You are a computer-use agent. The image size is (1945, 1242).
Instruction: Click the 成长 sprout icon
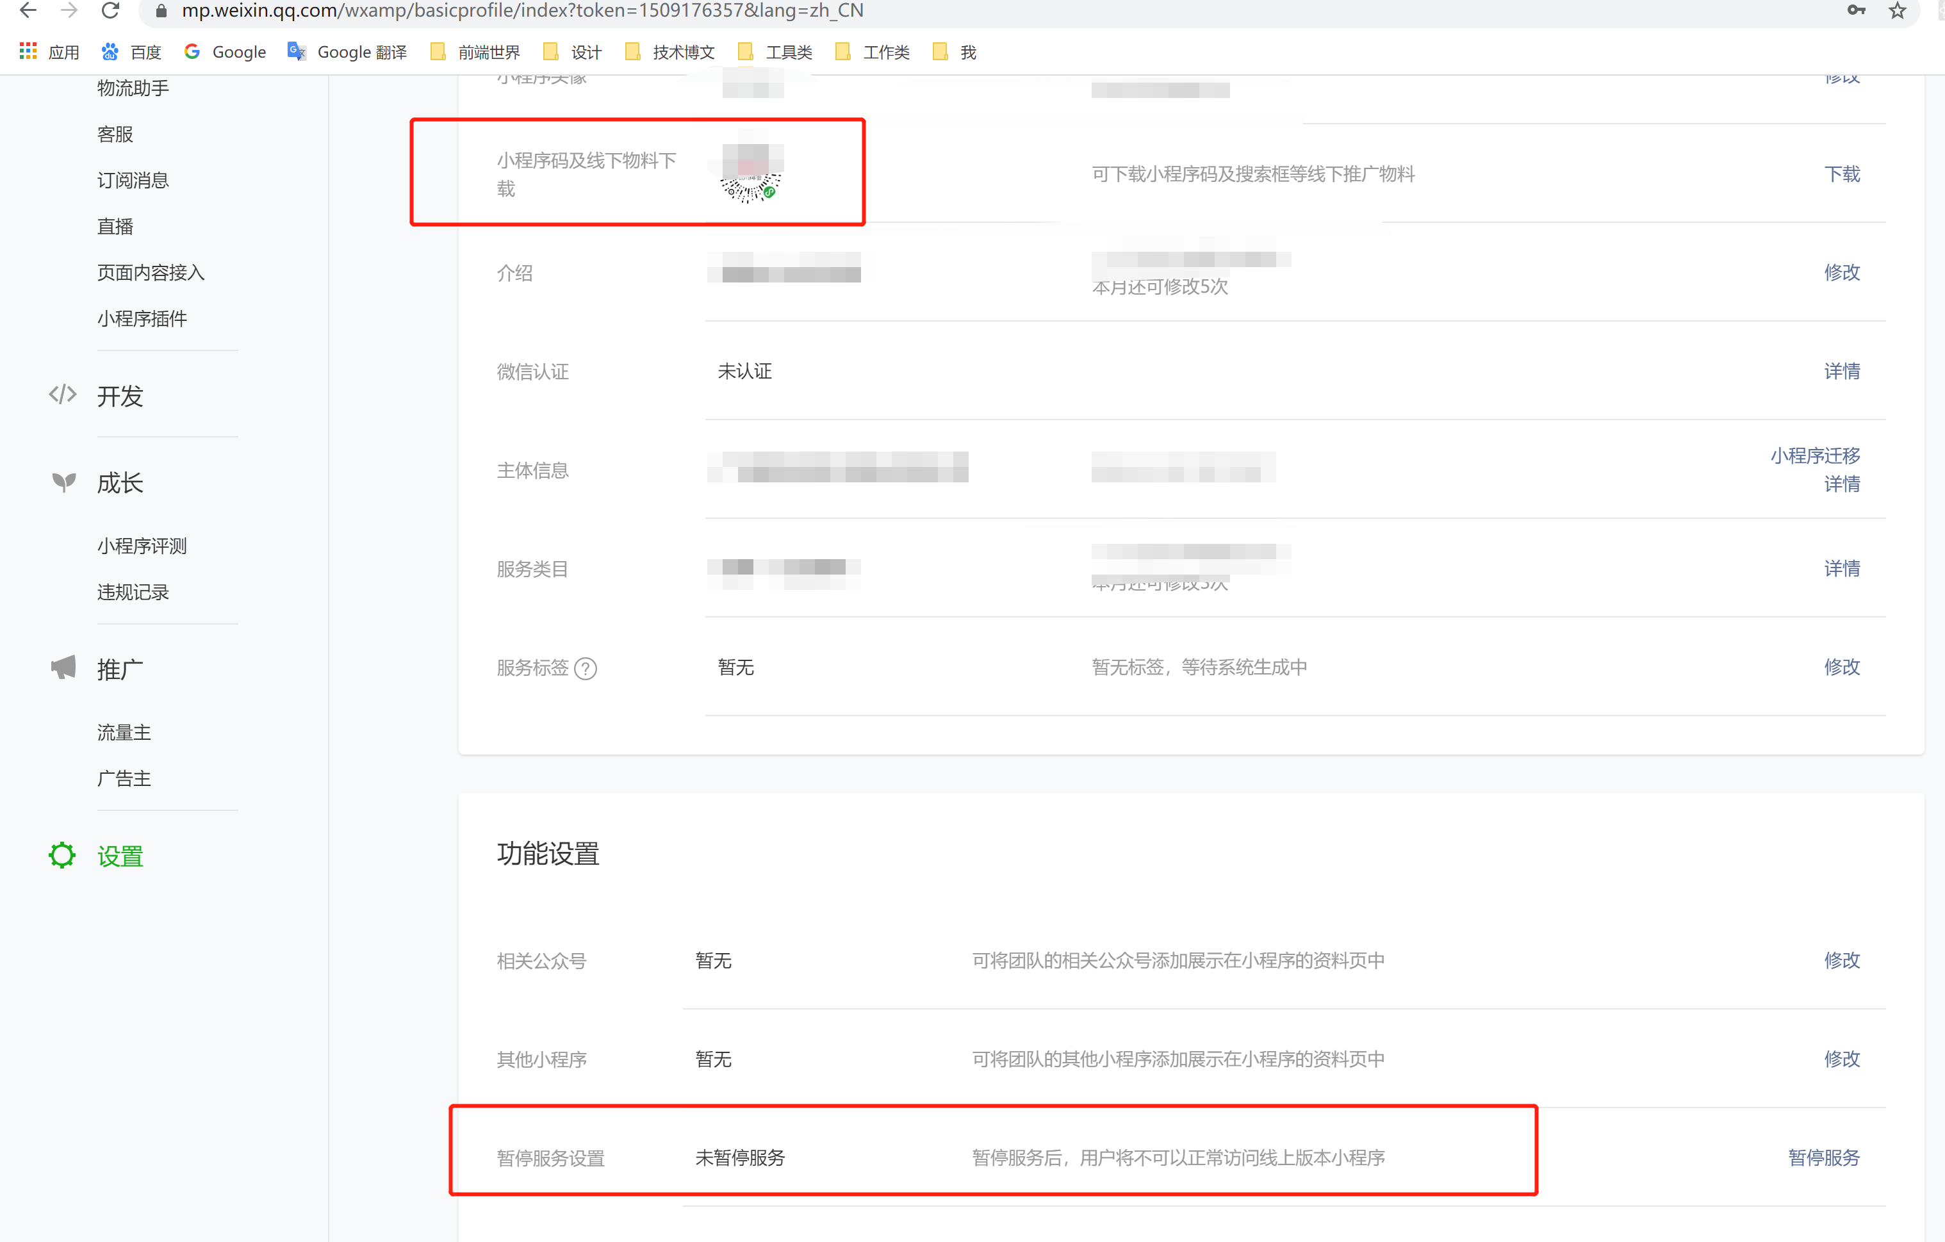(64, 482)
